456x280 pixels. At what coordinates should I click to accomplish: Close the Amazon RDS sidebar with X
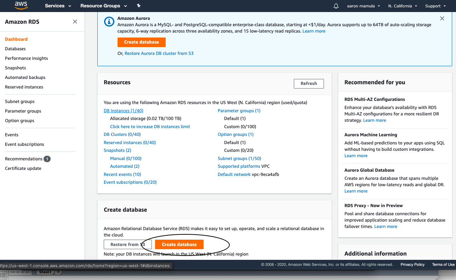(75, 22)
